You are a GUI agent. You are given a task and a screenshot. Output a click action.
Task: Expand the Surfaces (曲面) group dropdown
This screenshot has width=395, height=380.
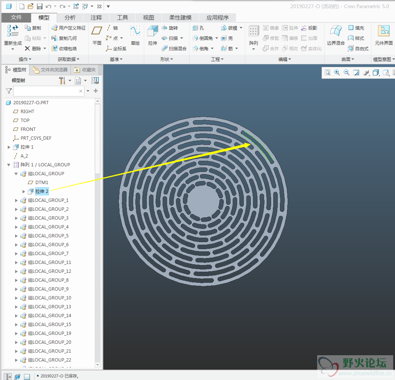click(x=348, y=60)
